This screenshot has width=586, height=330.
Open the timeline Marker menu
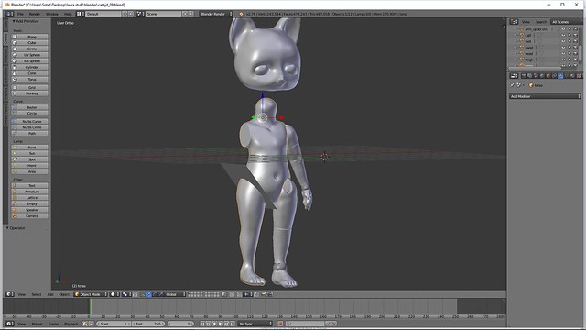37,324
